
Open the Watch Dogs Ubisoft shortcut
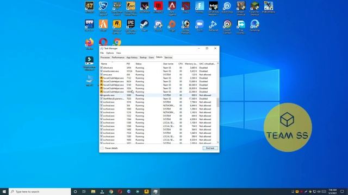227,7
